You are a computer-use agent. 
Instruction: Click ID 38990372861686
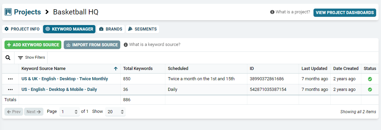point(267,79)
